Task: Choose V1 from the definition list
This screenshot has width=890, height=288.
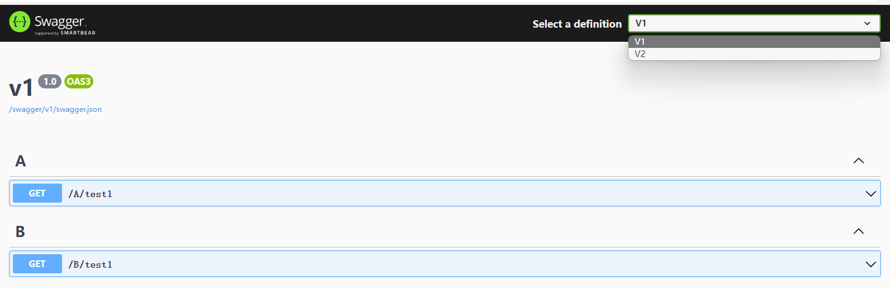Action: coord(754,42)
